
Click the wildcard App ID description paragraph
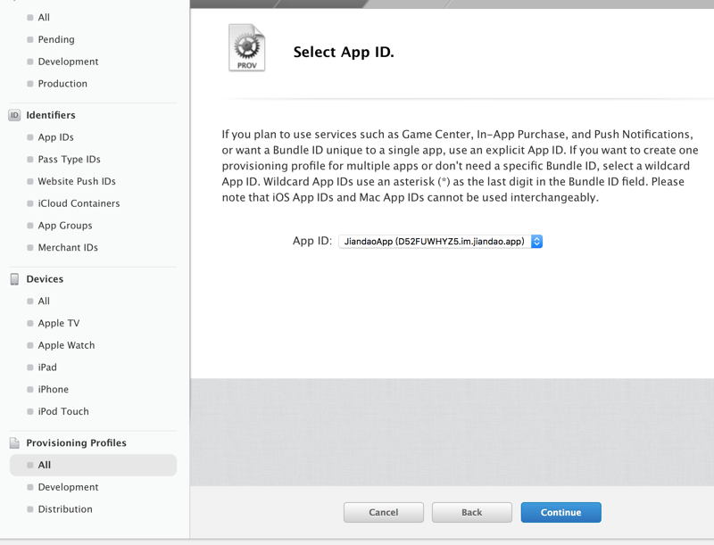point(460,166)
